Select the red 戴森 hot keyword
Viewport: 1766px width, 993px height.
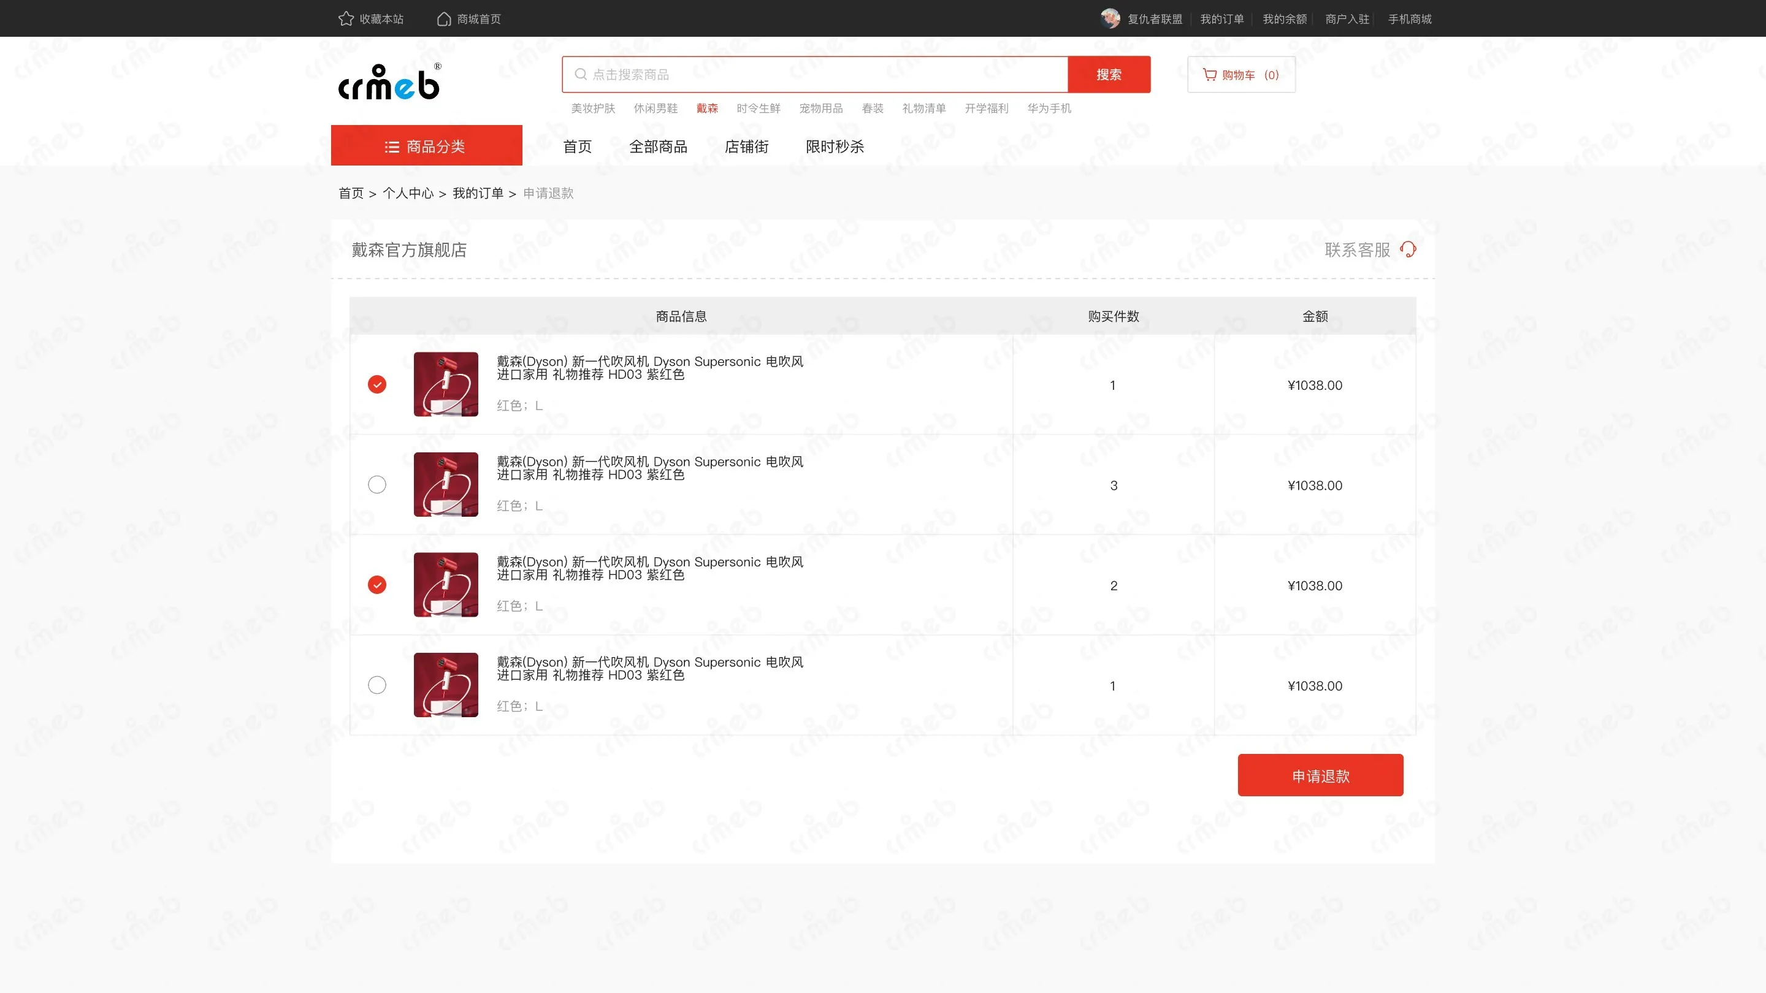[x=708, y=108]
